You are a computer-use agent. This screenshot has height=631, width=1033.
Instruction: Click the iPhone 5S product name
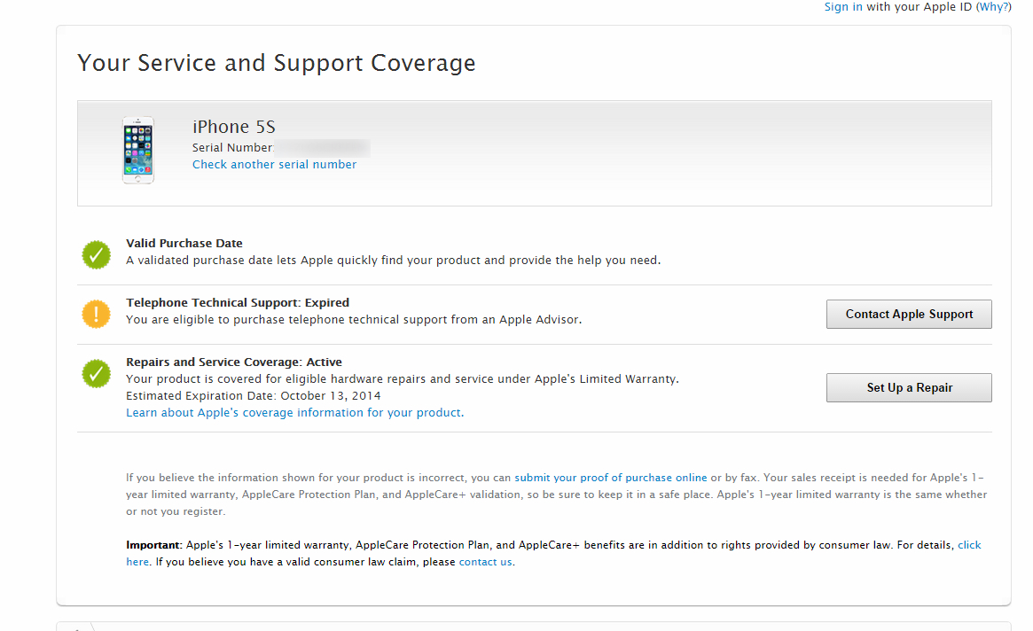tap(234, 127)
